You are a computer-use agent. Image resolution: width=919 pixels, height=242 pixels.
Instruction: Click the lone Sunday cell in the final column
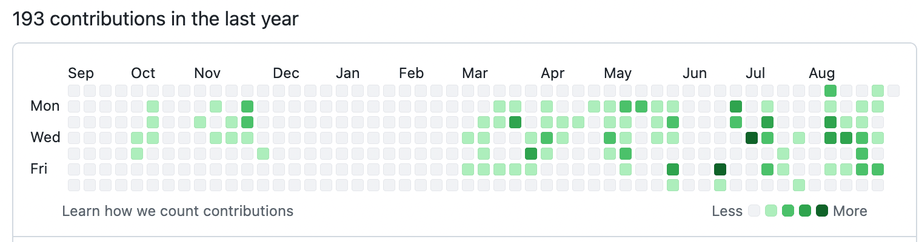894,91
